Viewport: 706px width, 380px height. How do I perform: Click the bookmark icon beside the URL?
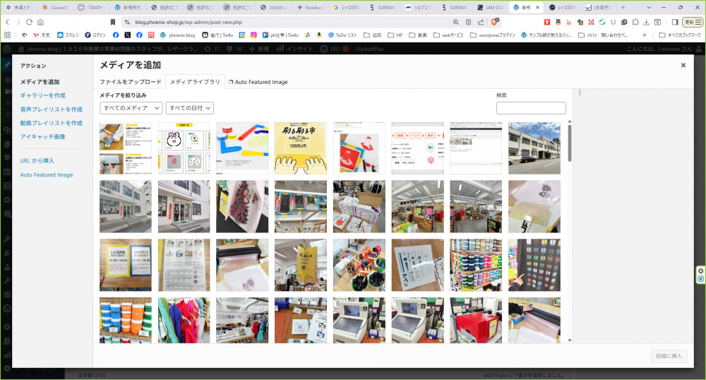click(112, 22)
